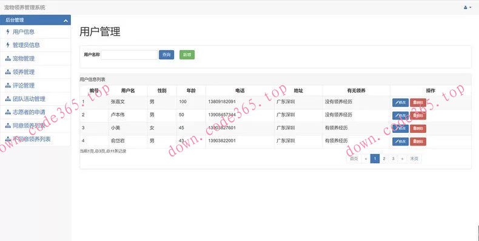Click the sitemap icon beside 志愿者的申请
This screenshot has height=241, width=479.
(x=8, y=112)
